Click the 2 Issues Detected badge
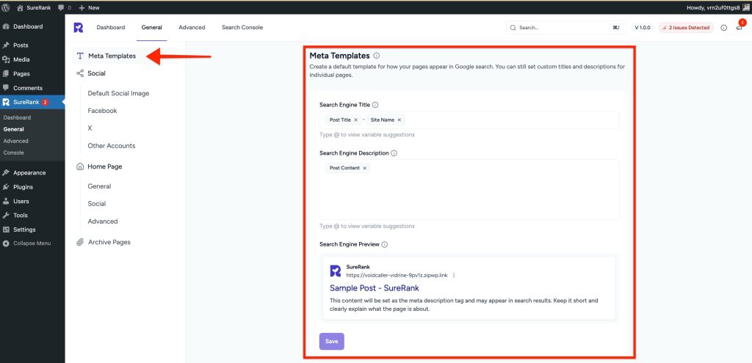The height and width of the screenshot is (363, 752). (x=687, y=28)
